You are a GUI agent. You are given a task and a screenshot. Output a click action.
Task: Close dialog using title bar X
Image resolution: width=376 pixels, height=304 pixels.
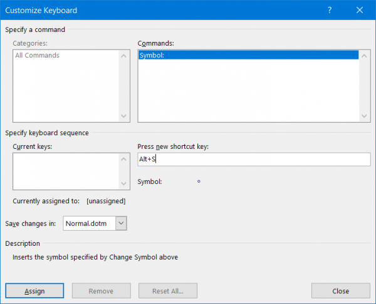tap(359, 11)
